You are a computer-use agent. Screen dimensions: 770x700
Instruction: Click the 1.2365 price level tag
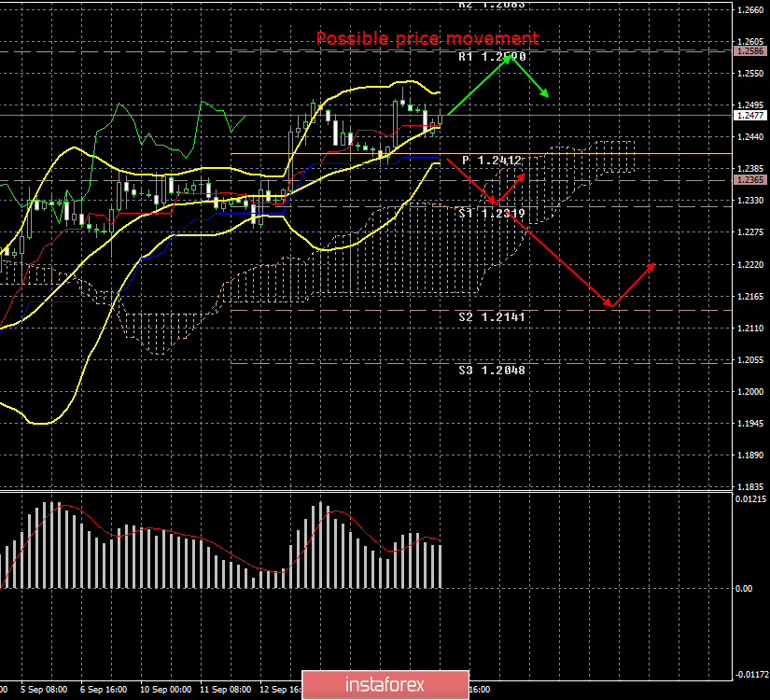coord(749,180)
